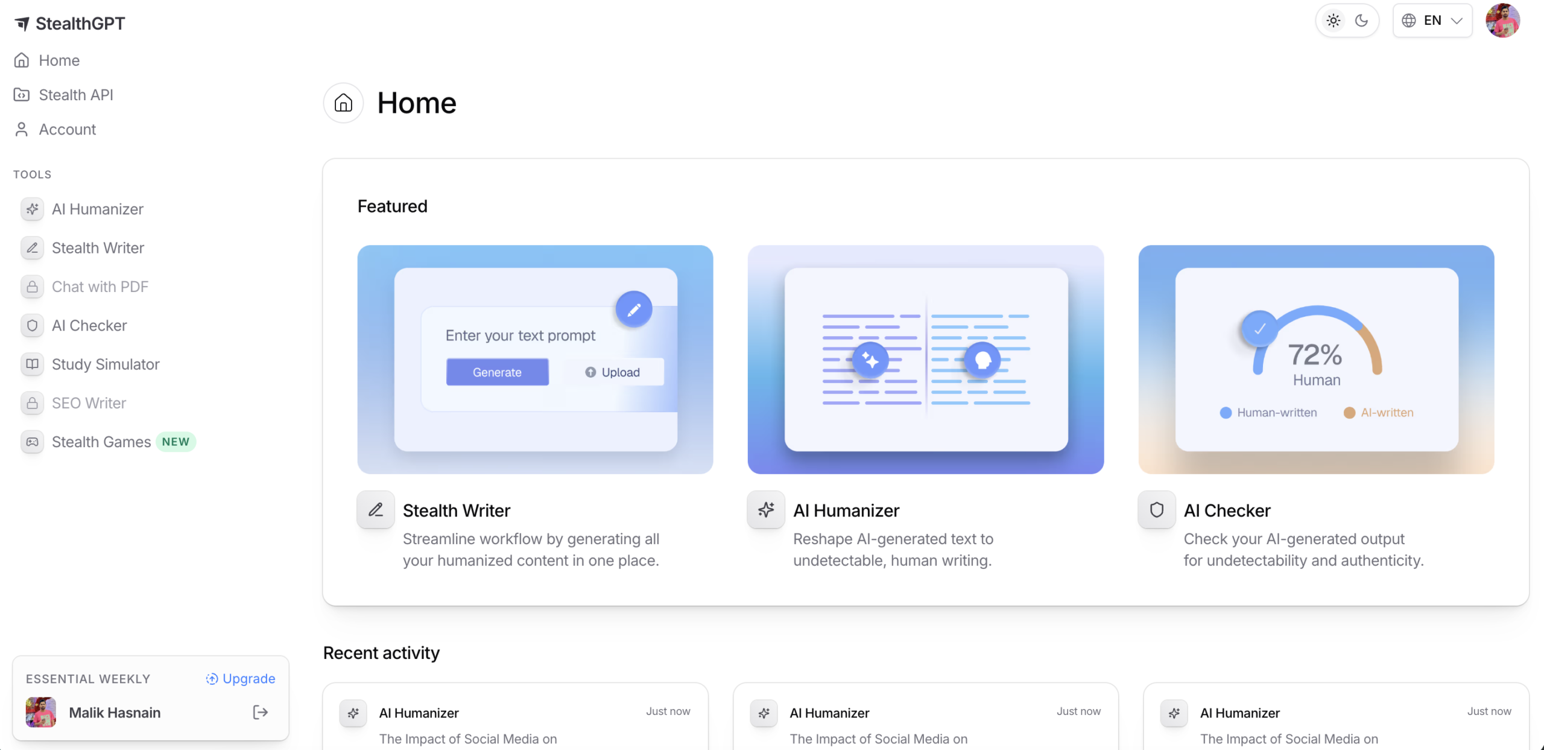
Task: Open AI Checker tool in sidebar
Action: [x=74, y=325]
